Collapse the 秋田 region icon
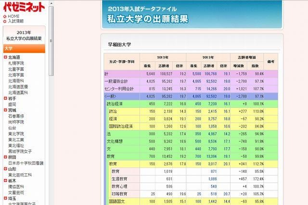This screenshot has height=205, width=308. pyautogui.click(x=5, y=157)
